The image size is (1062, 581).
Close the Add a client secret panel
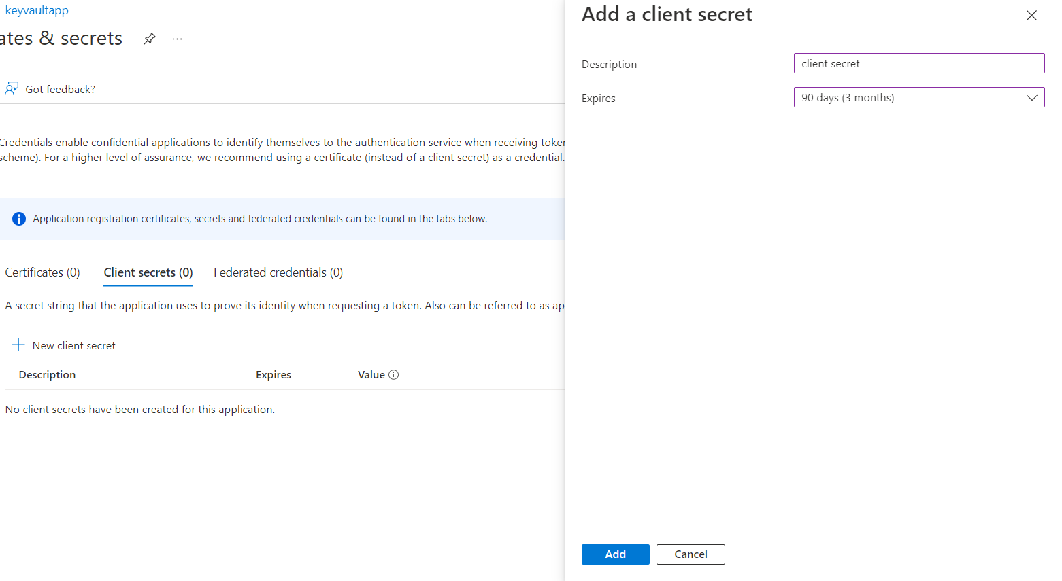coord(1031,16)
